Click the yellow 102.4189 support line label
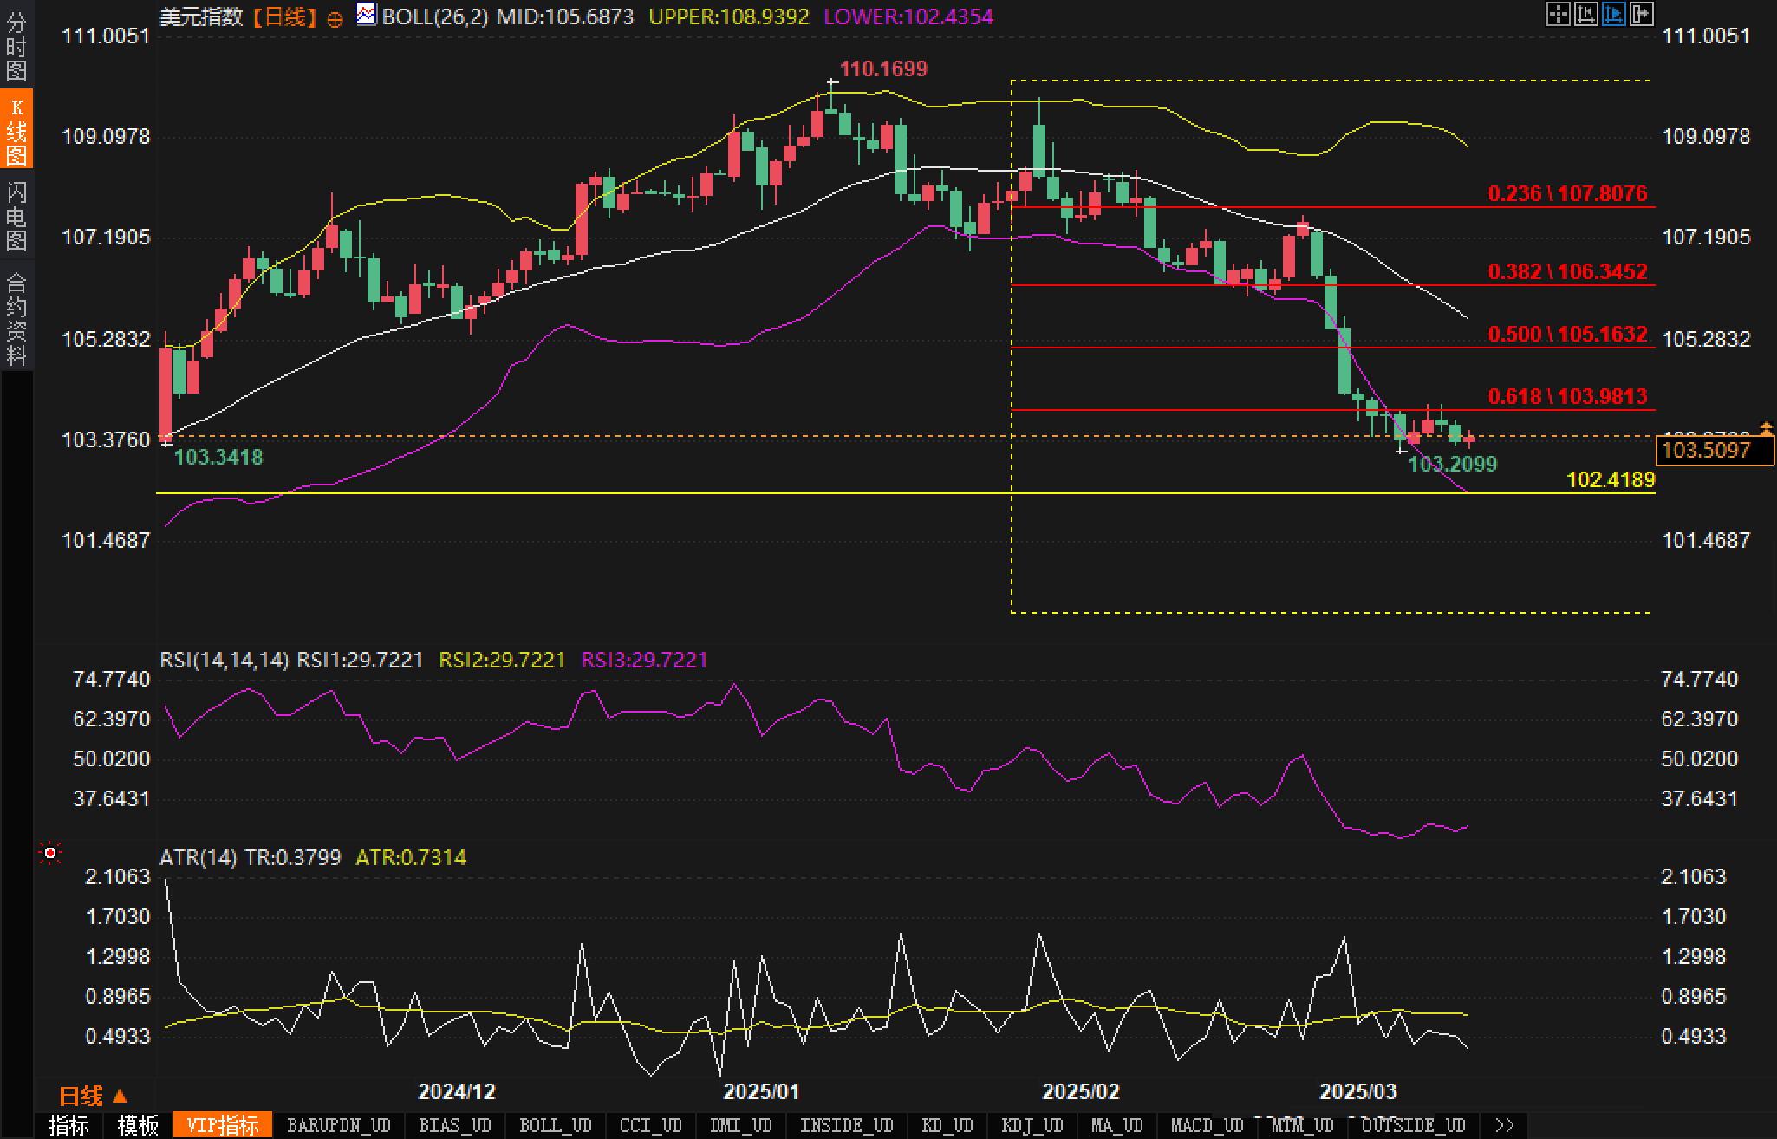This screenshot has width=1777, height=1139. pyautogui.click(x=1611, y=479)
